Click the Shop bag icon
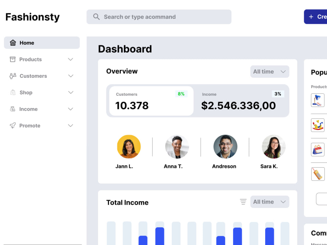The height and width of the screenshot is (245, 327). point(13,92)
